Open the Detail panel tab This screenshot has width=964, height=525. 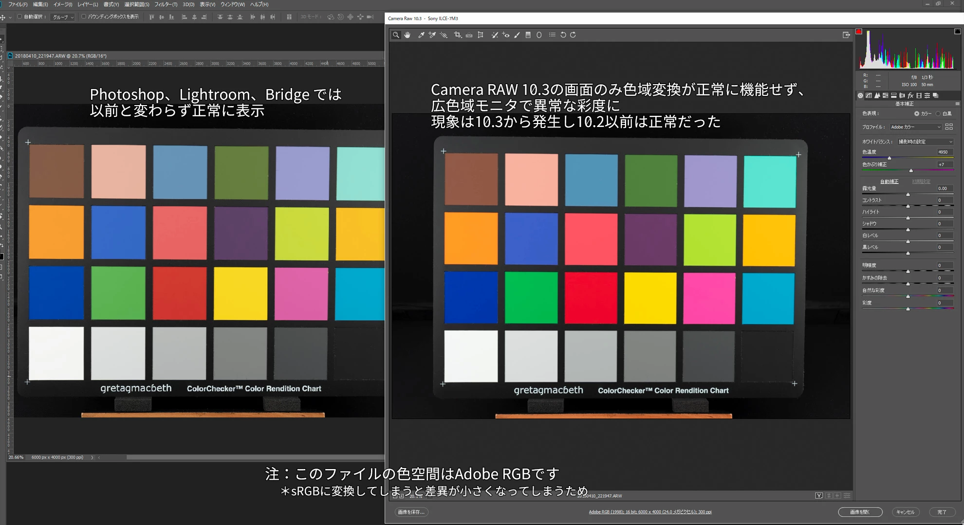tap(877, 96)
